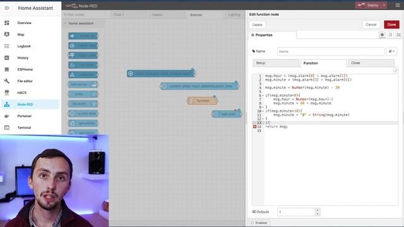
Task: Select the Properties tab
Action: [x=273, y=35]
